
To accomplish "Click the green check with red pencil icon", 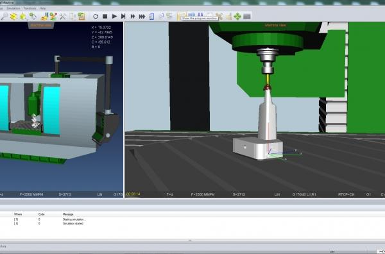I will [53, 17].
